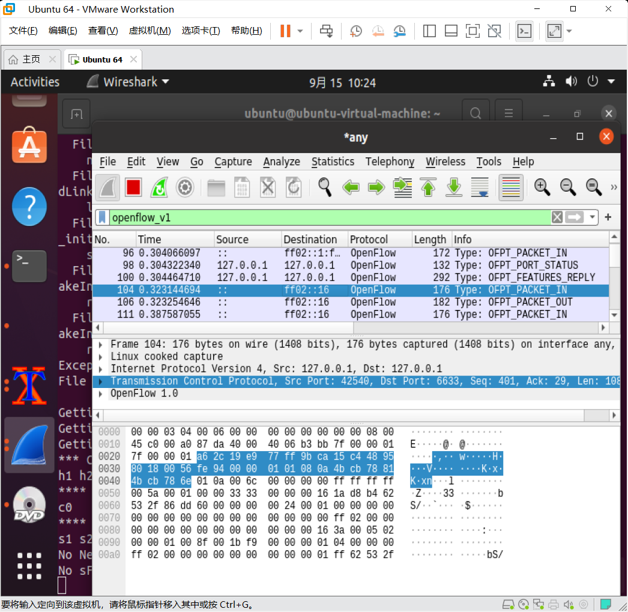Open the File menu in Wireshark
Image resolution: width=628 pixels, height=612 pixels.
click(x=107, y=162)
